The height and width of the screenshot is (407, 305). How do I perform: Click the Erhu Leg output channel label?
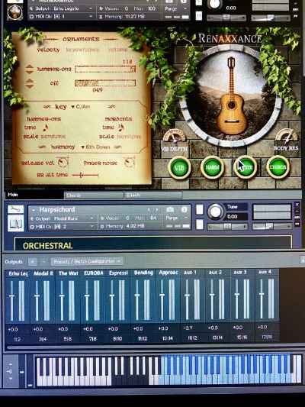[18, 273]
